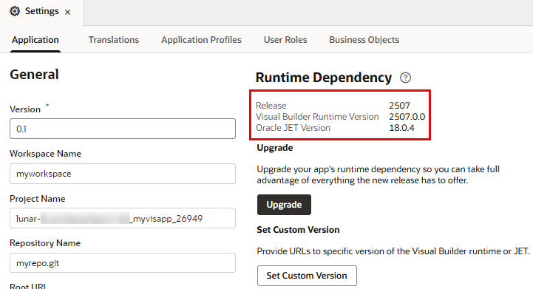Click the Repository Name field
The image size is (533, 289).
[123, 263]
